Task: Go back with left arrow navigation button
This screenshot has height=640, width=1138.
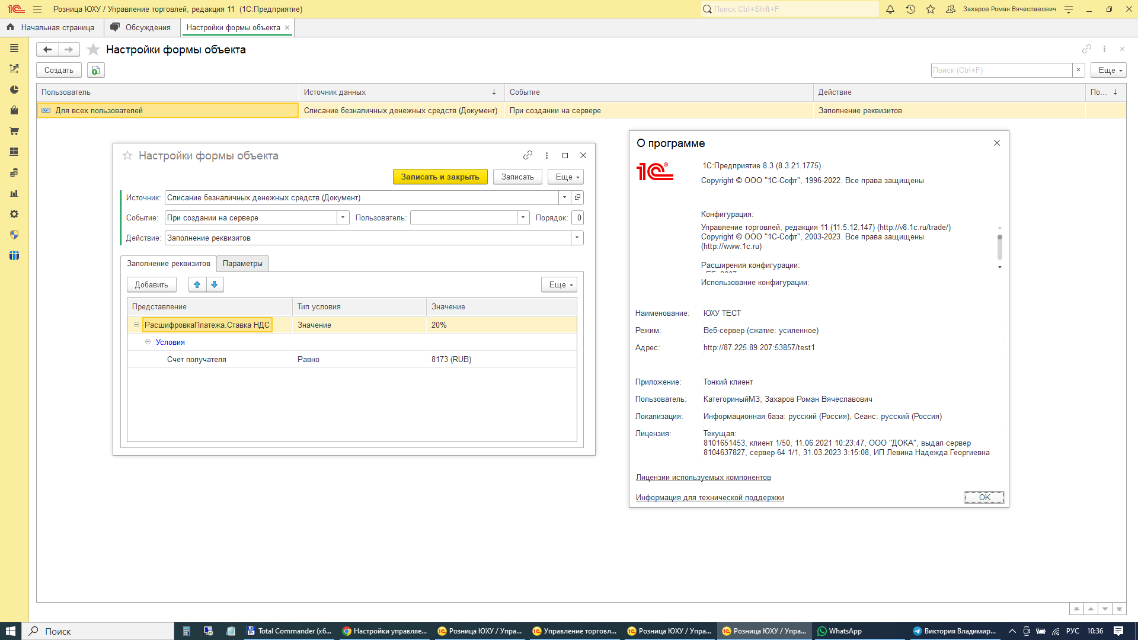Action: [x=47, y=50]
